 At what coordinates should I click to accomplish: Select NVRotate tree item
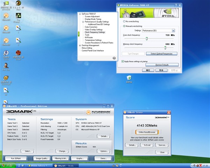pos(89,37)
